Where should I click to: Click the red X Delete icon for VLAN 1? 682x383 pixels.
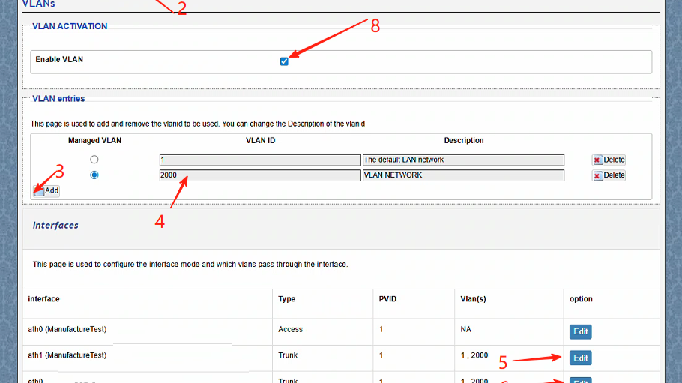coord(597,160)
